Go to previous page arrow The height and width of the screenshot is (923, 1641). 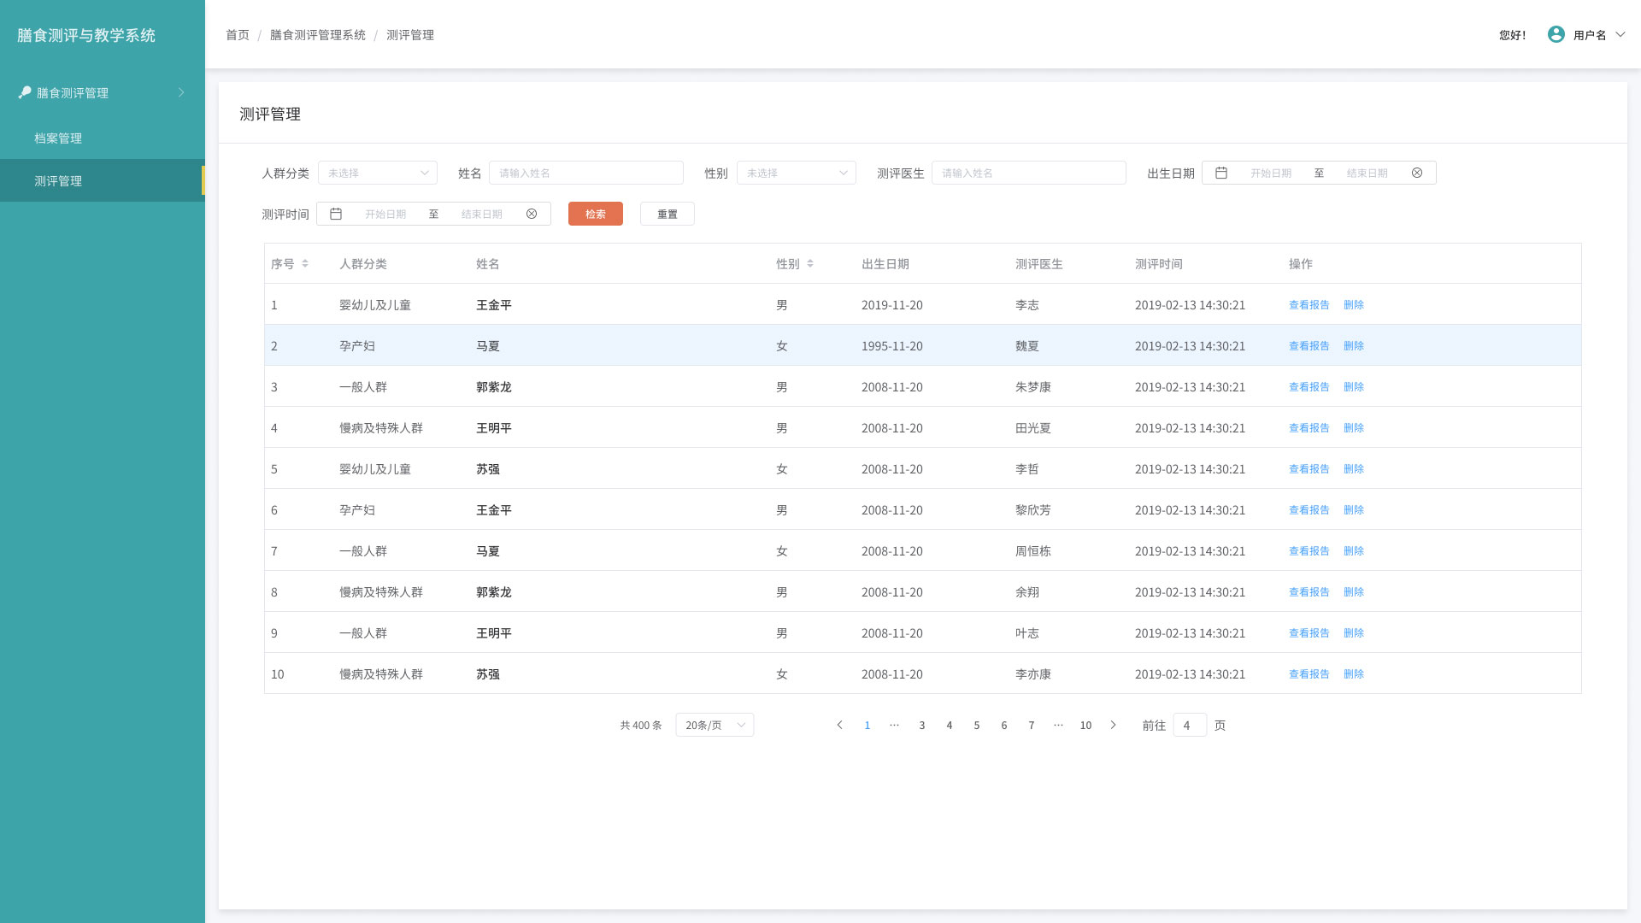point(839,725)
